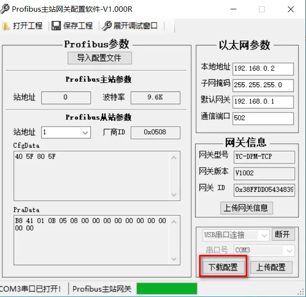Click the 网关 ID field

[x=264, y=190]
